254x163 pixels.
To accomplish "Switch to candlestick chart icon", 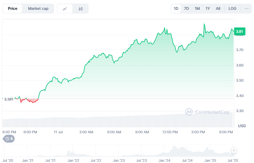I will pyautogui.click(x=81, y=9).
